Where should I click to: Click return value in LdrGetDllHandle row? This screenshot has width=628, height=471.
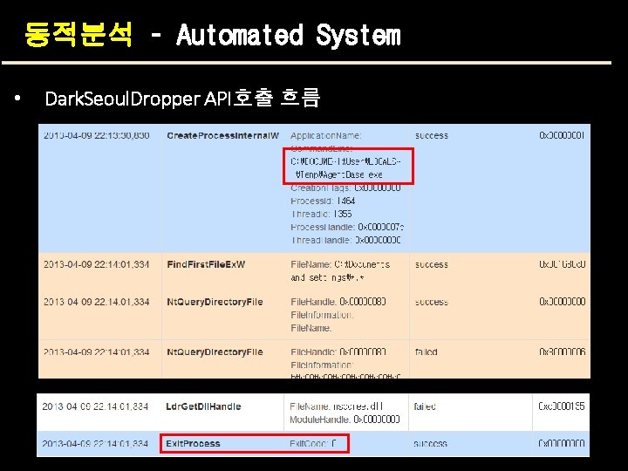click(x=561, y=406)
